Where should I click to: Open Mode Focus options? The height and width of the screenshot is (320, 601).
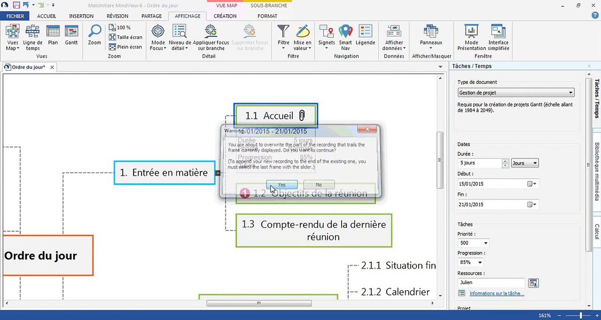click(158, 38)
